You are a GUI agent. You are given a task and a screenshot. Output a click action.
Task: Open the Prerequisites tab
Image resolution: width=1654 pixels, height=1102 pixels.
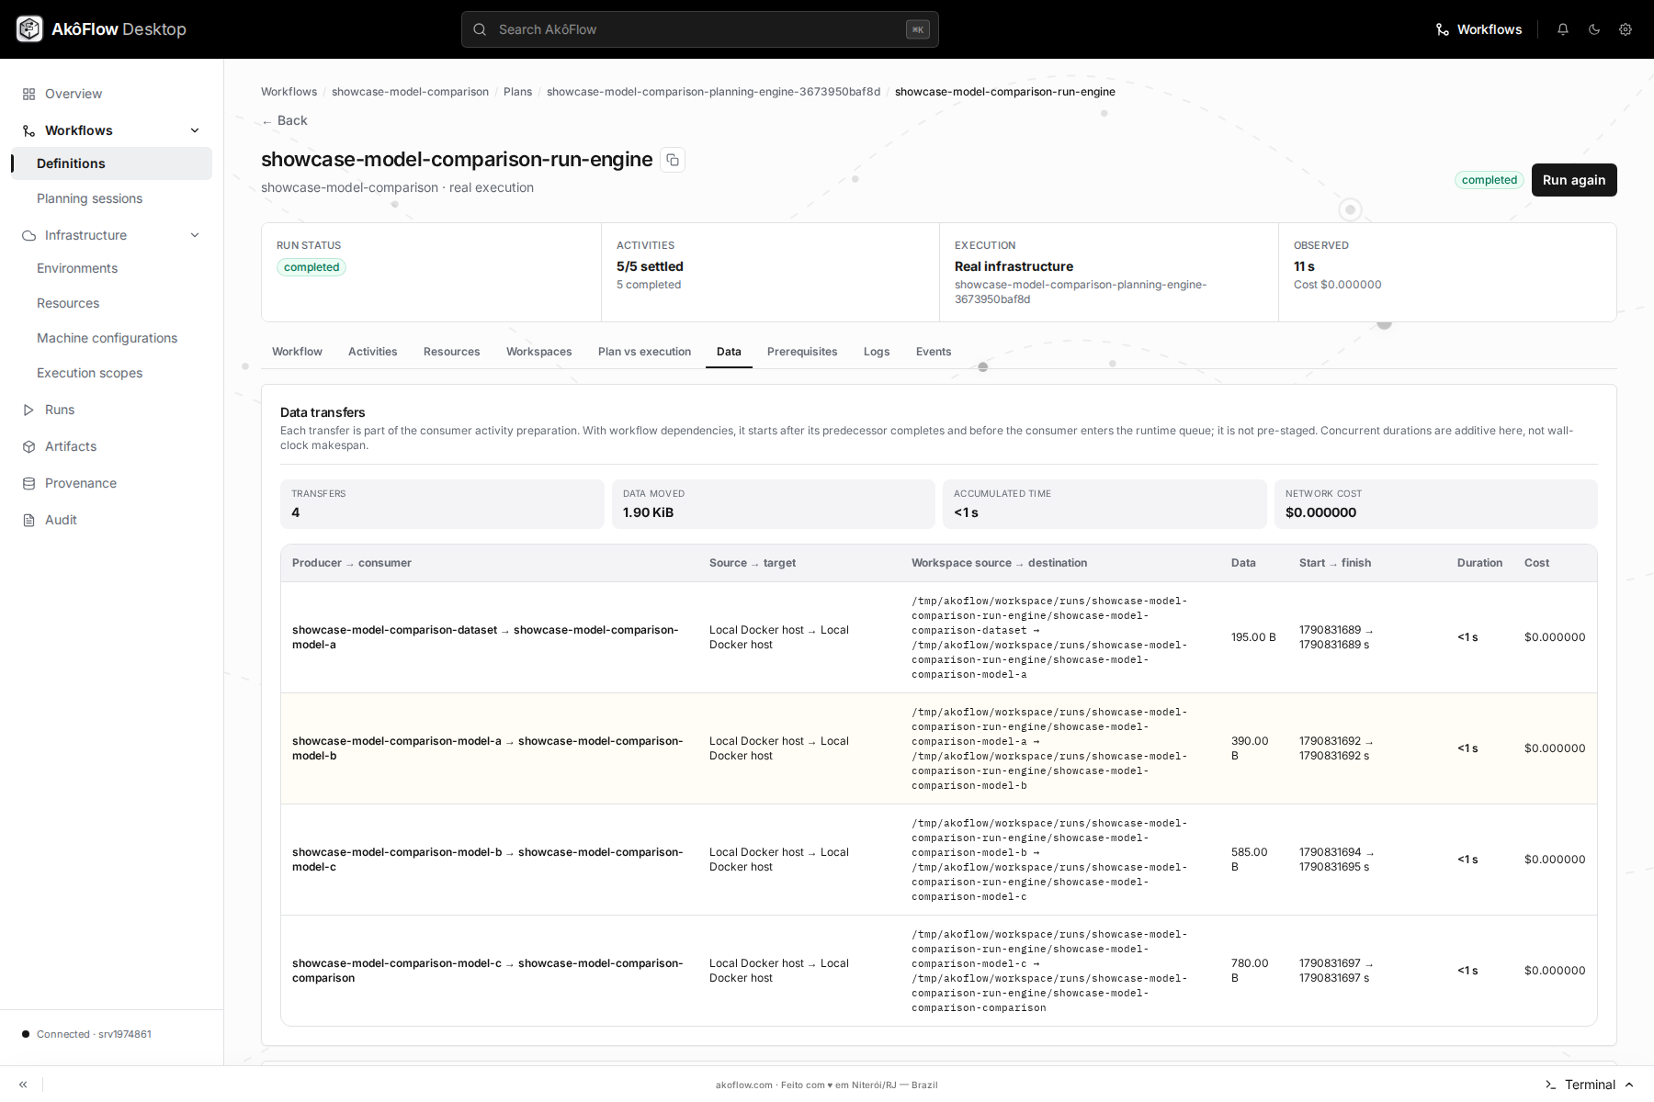(802, 352)
